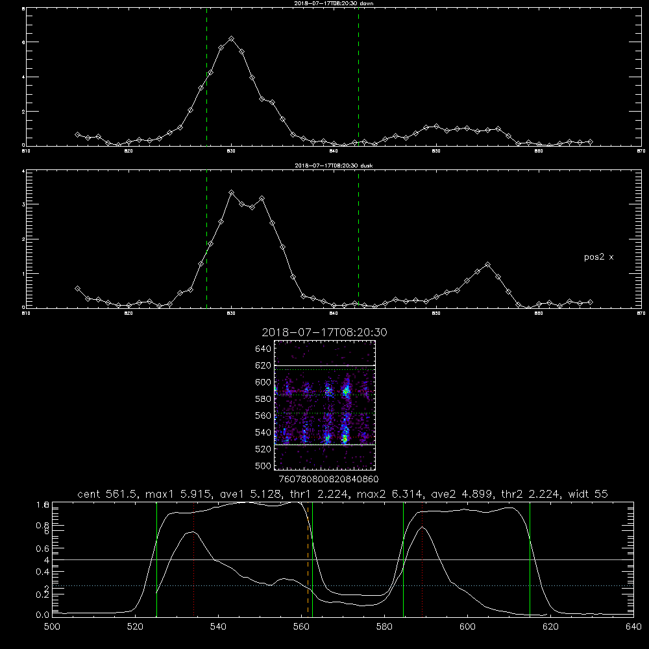The image size is (649, 649).
Task: Click 'cent 561.5' in the stats line
Action: tap(107, 494)
